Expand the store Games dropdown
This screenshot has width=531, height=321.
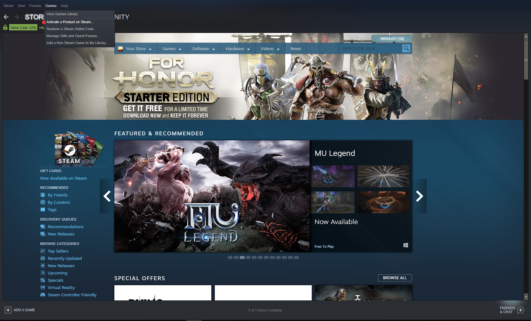point(180,49)
